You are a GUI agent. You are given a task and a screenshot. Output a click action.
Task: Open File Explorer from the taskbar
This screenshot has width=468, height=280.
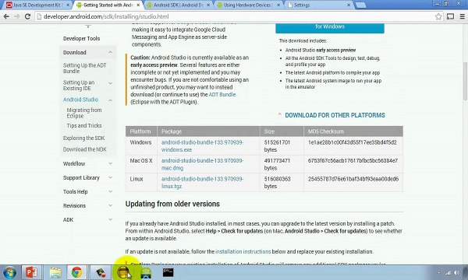click(55, 272)
